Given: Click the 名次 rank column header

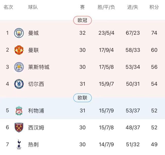Looking at the screenshot, I should [8, 7].
